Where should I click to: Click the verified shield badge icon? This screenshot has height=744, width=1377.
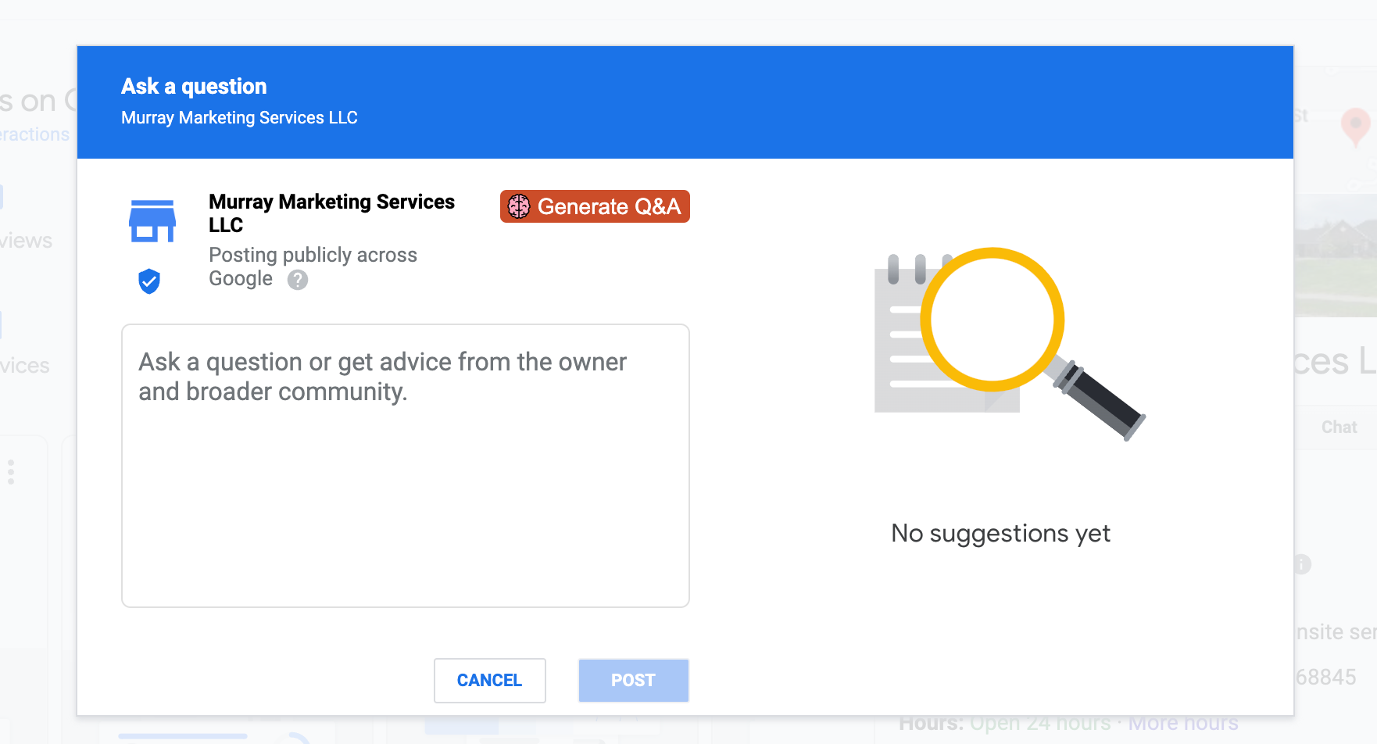pos(149,281)
